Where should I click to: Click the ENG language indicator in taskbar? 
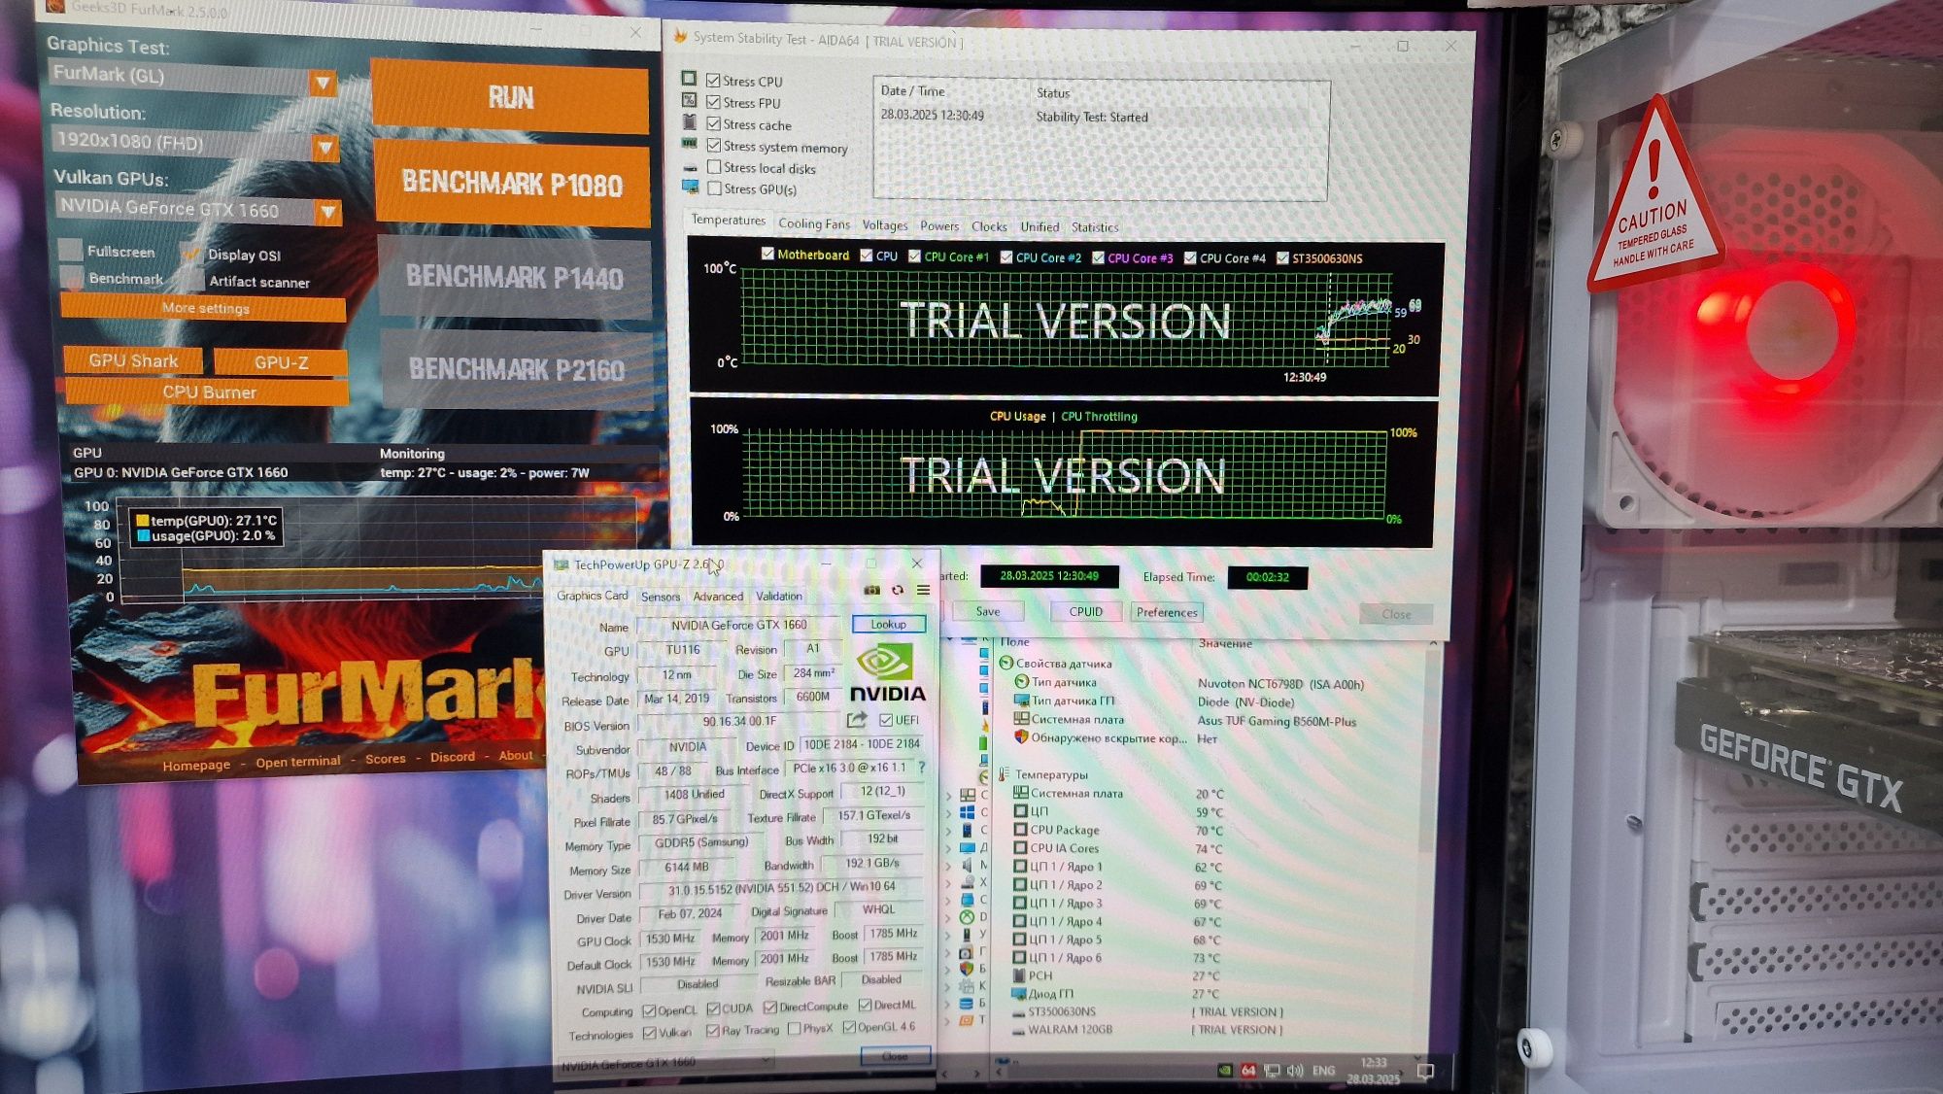pos(1323,1071)
